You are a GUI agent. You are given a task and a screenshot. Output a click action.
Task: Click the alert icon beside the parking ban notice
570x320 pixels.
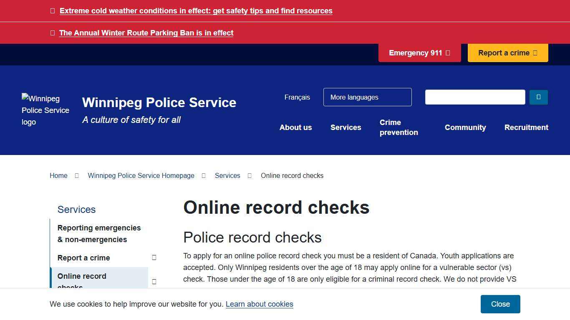click(x=52, y=32)
